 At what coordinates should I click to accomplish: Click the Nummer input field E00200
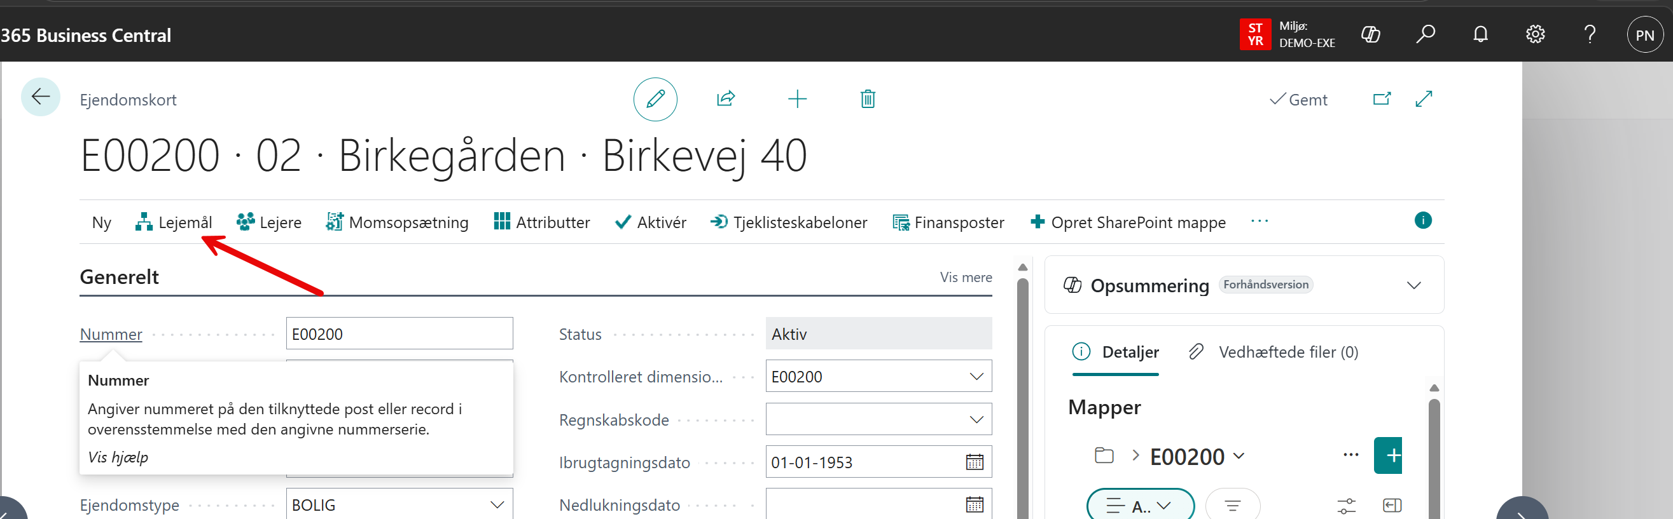[x=399, y=334]
